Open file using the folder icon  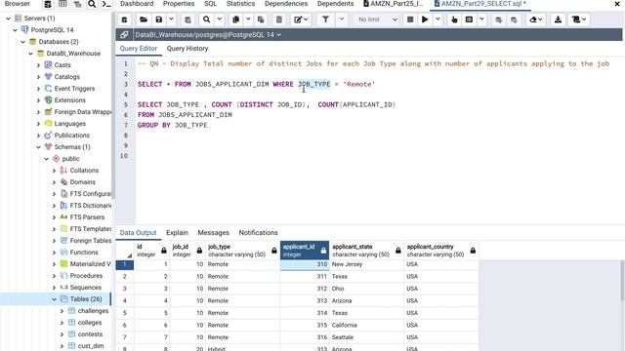pos(144,19)
